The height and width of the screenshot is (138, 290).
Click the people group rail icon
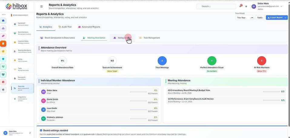pos(3,74)
